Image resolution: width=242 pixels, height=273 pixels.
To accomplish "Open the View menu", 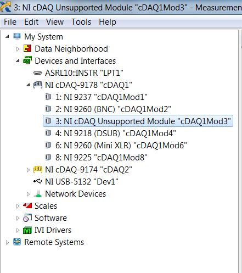I will pos(55,22).
